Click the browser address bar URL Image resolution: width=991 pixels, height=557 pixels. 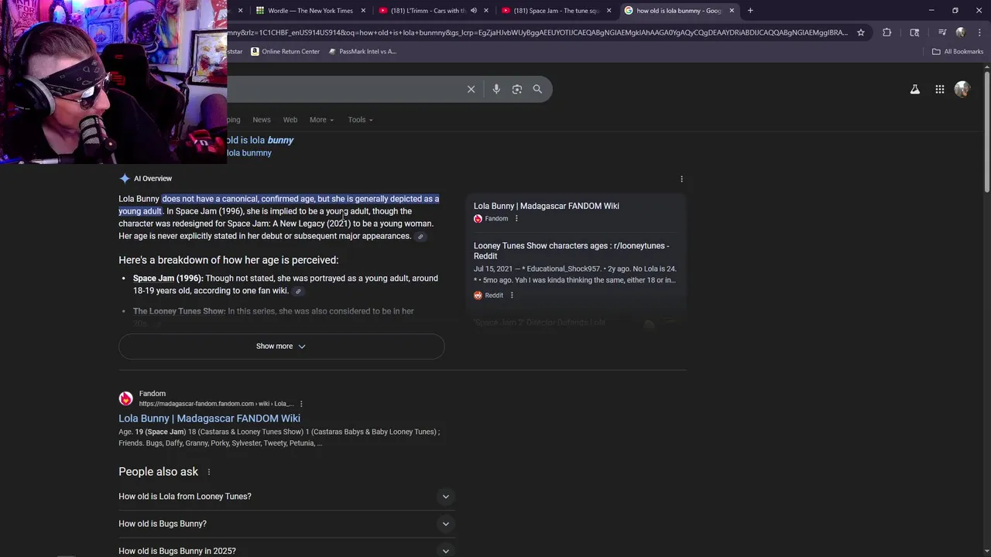point(537,32)
